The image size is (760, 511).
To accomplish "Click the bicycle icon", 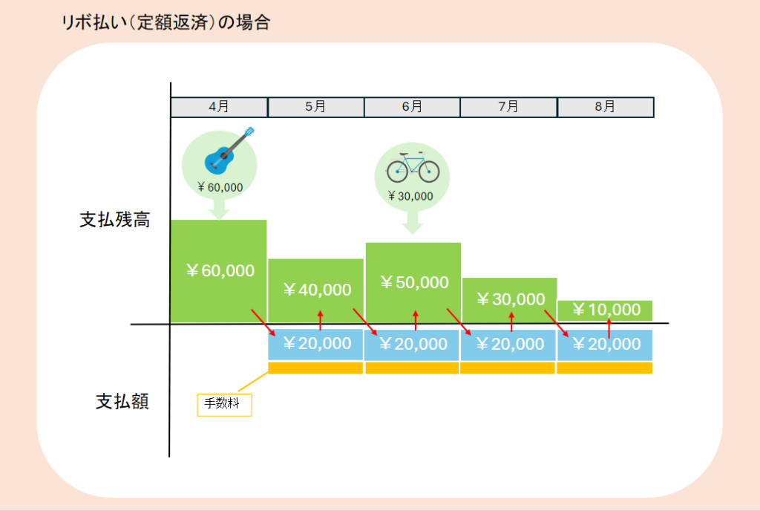I will [412, 169].
